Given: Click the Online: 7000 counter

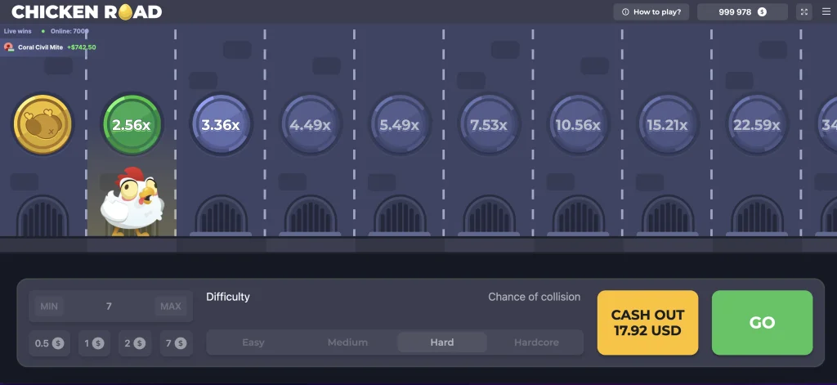Looking at the screenshot, I should [x=69, y=31].
